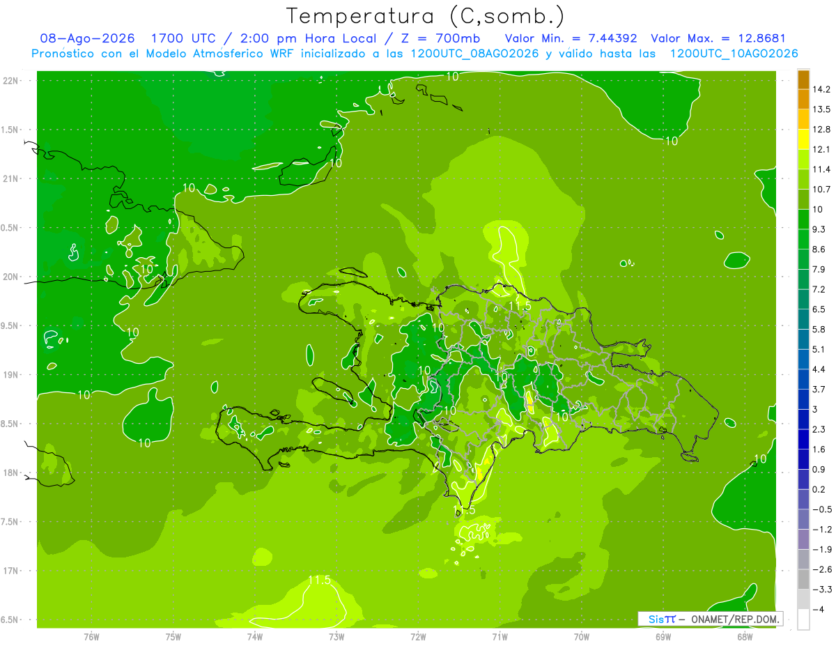Image resolution: width=836 pixels, height=646 pixels.
Task: Click the "-0.5" color bar value
Action: point(821,509)
